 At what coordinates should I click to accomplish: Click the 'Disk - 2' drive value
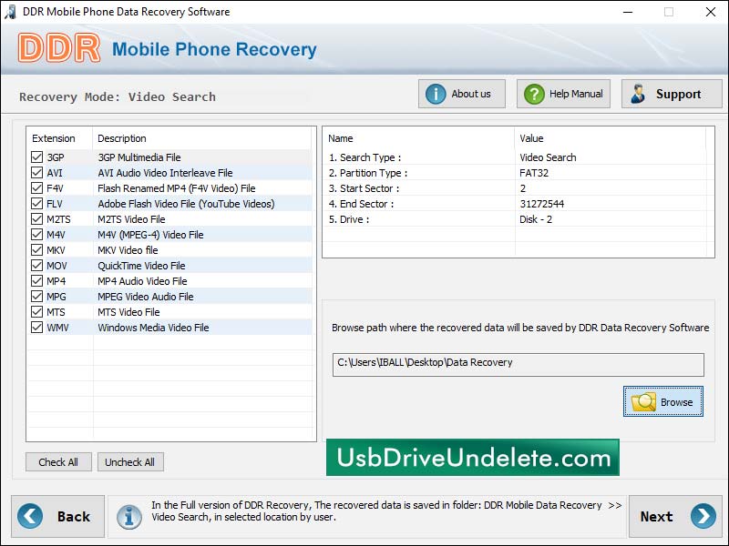tap(536, 219)
